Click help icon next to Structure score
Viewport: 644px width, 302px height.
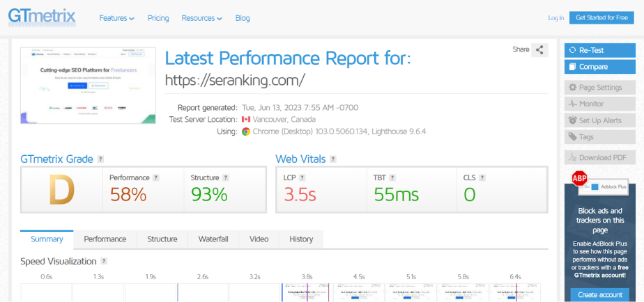click(226, 177)
